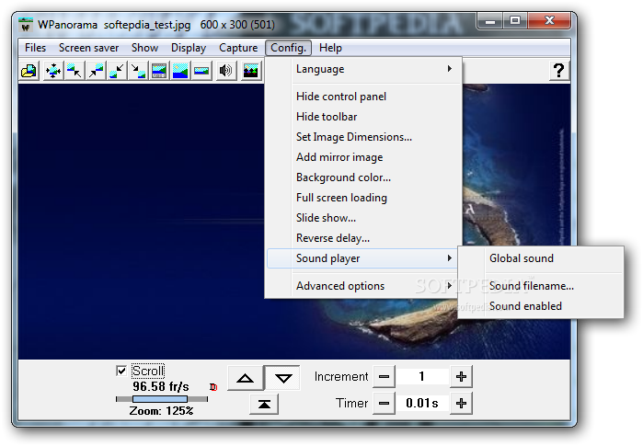Open Slide show... settings
The height and width of the screenshot is (446, 643).
click(363, 218)
